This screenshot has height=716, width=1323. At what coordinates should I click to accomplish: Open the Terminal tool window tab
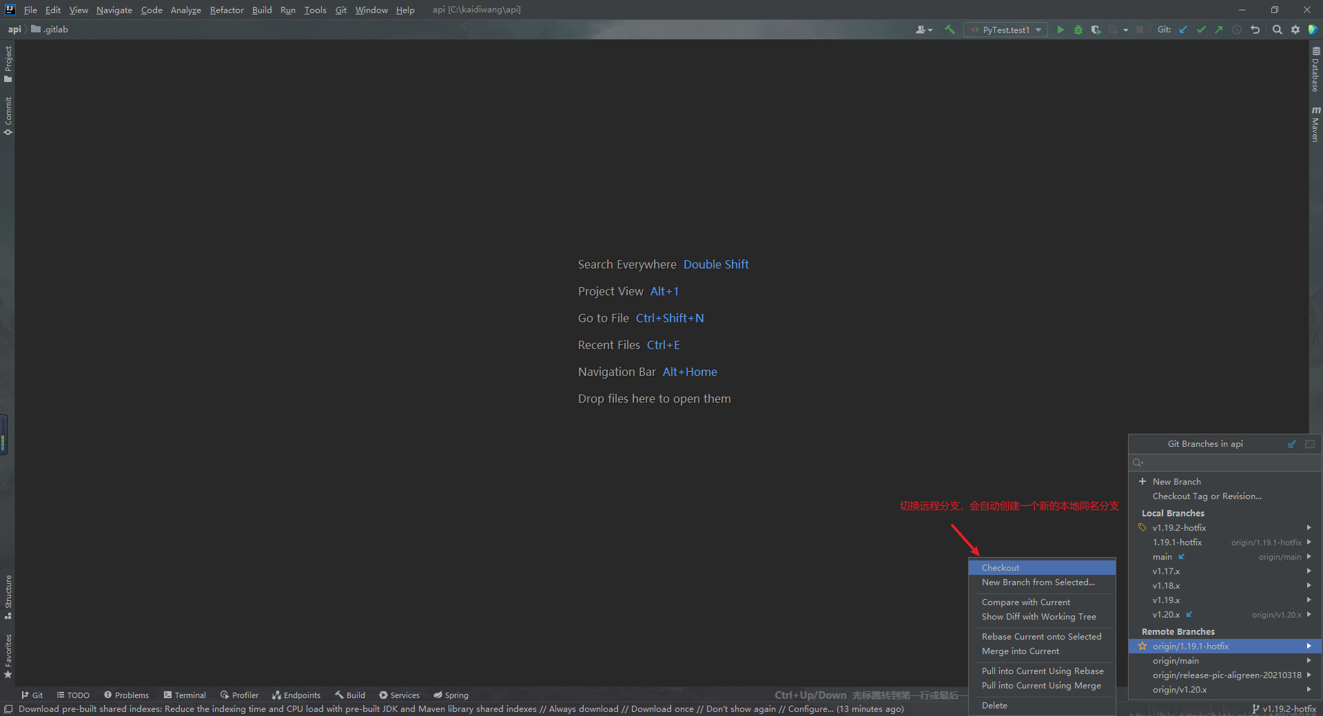185,695
